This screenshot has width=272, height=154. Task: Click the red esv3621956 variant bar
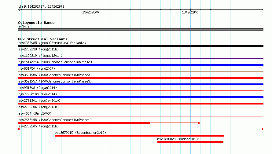pyautogui.click(x=141, y=78)
